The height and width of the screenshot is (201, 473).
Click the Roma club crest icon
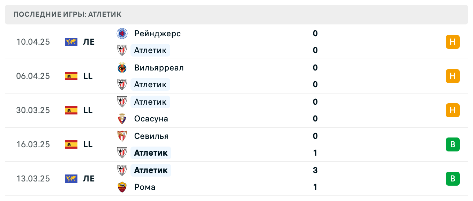(122, 187)
